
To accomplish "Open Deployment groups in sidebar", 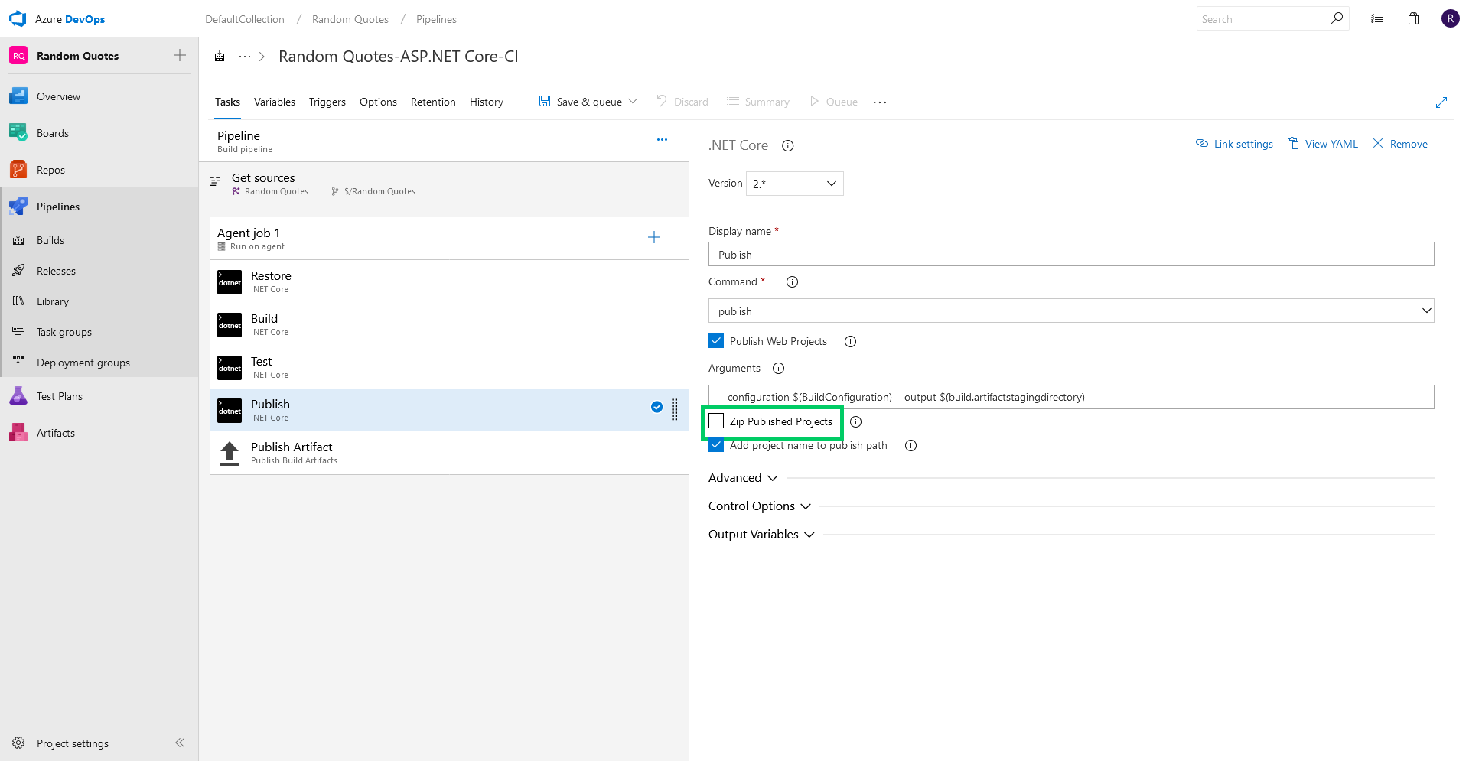I will tap(83, 363).
